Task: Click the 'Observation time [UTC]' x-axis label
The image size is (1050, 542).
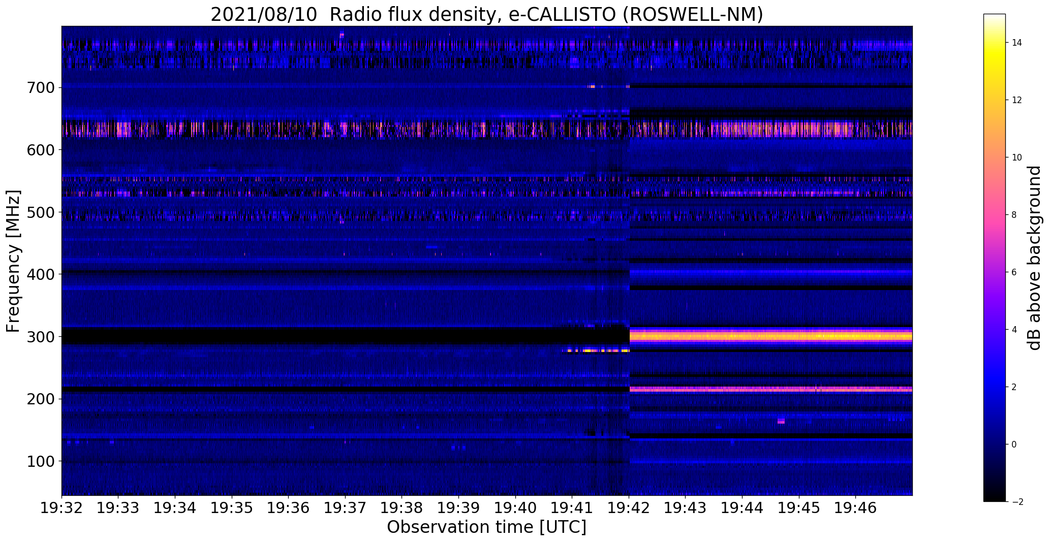Action: coord(486,527)
